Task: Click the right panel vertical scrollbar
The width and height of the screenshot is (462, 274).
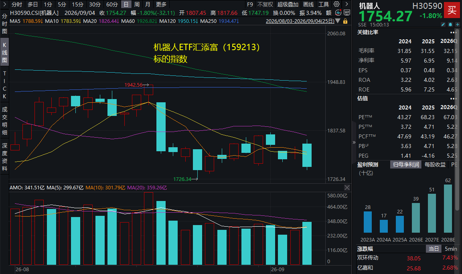Action: [457, 119]
